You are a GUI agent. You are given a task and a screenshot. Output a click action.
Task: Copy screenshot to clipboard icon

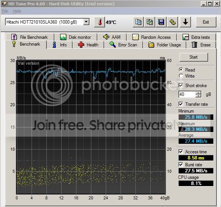point(149,22)
